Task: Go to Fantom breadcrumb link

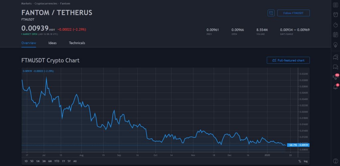Action: point(65,3)
